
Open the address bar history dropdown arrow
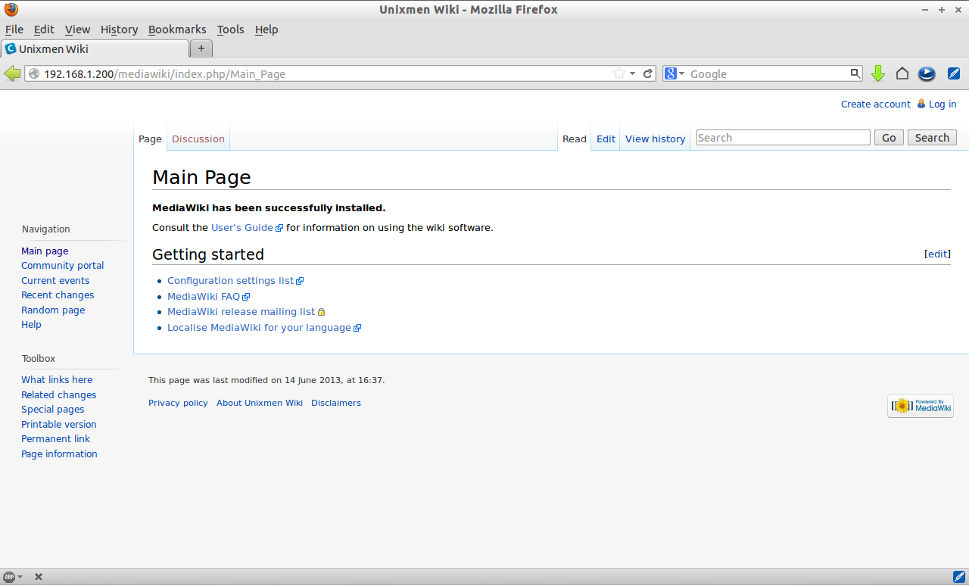[x=632, y=73]
